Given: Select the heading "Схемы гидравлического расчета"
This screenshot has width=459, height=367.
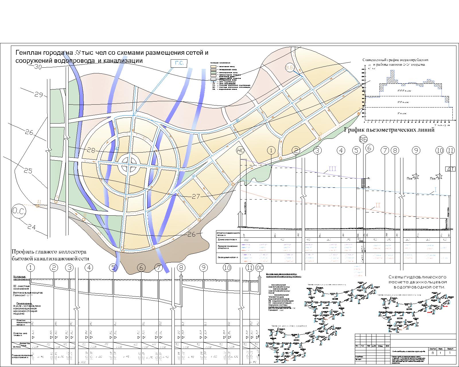Looking at the screenshot, I should click(x=417, y=280).
